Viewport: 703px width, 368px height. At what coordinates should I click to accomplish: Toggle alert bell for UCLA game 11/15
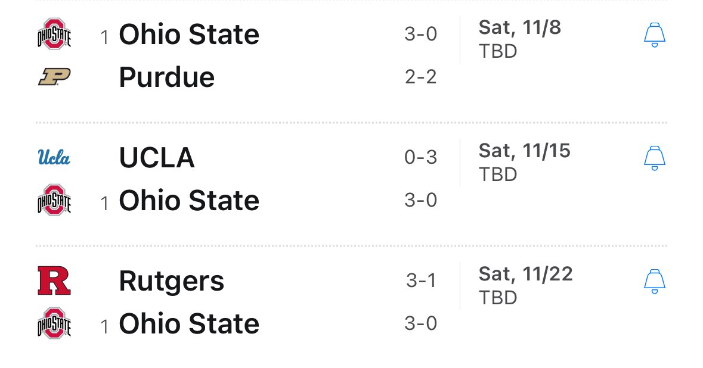pos(655,158)
